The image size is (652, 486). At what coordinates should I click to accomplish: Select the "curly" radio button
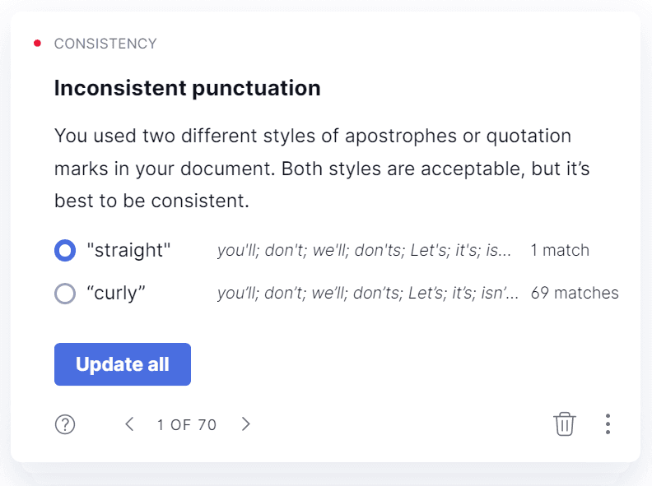[65, 293]
